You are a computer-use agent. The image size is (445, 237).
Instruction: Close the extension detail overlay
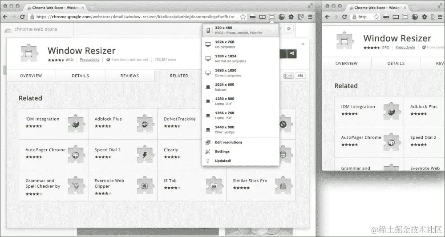point(303,44)
